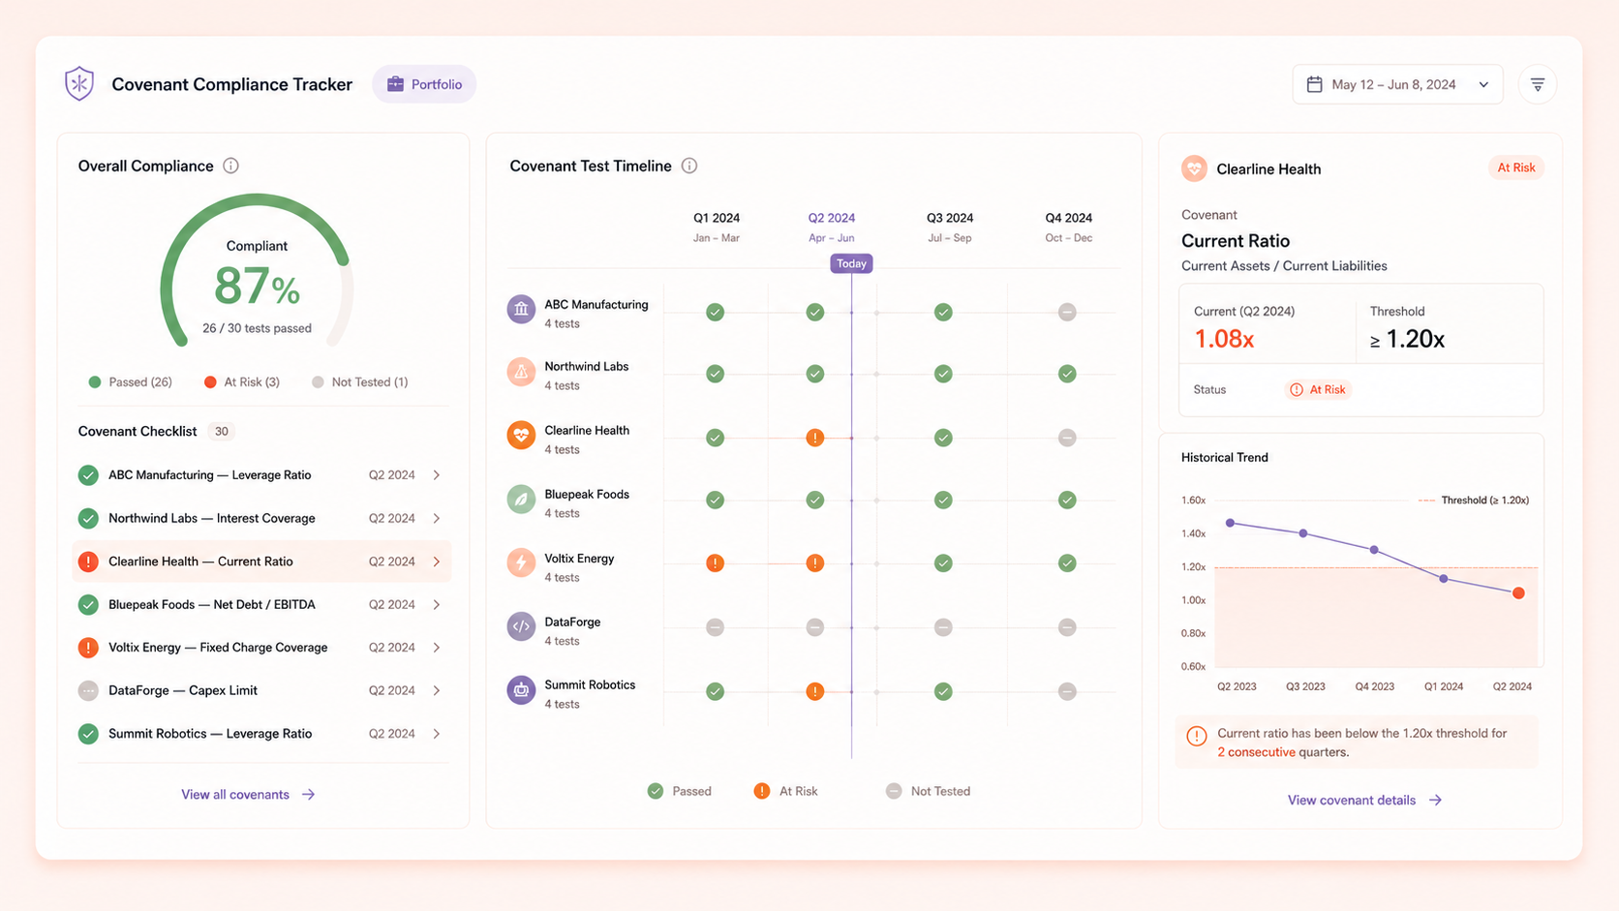Screen dimensions: 1619x911
Task: Click the Clearline Health heart icon in detail panel
Action: point(1194,168)
